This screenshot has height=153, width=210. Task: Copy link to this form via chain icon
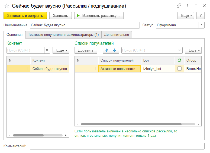[x=179, y=6]
